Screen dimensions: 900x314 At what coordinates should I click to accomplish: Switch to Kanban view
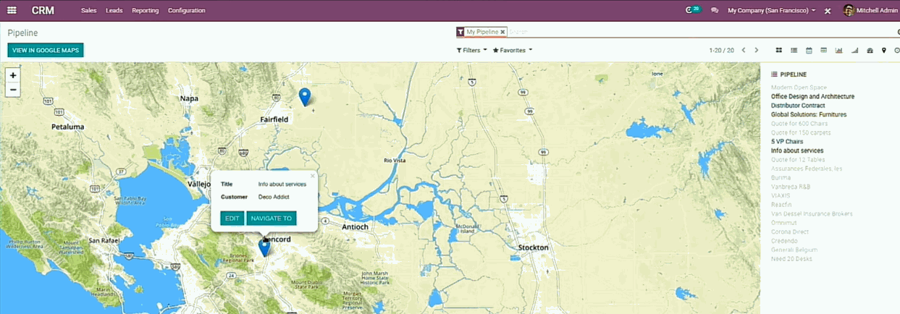click(779, 50)
